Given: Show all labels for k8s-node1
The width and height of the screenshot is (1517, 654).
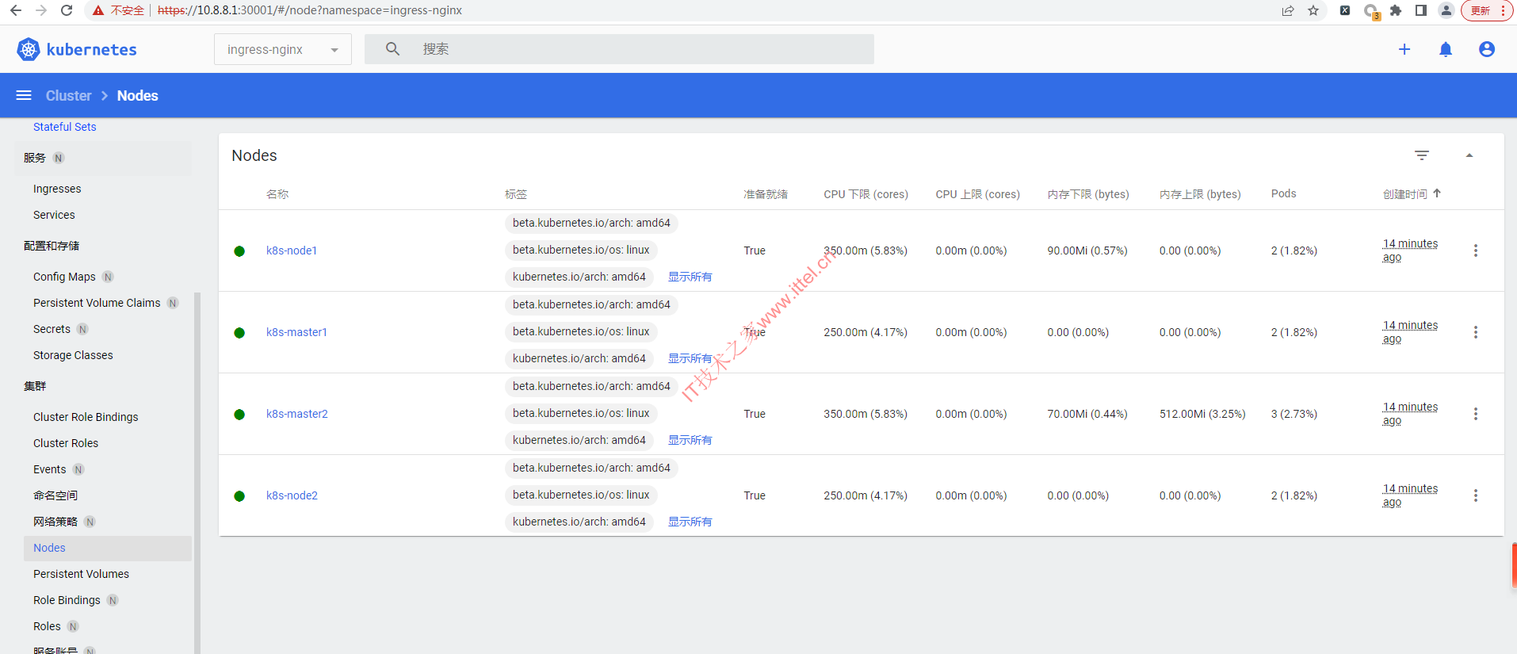Looking at the screenshot, I should [x=690, y=277].
